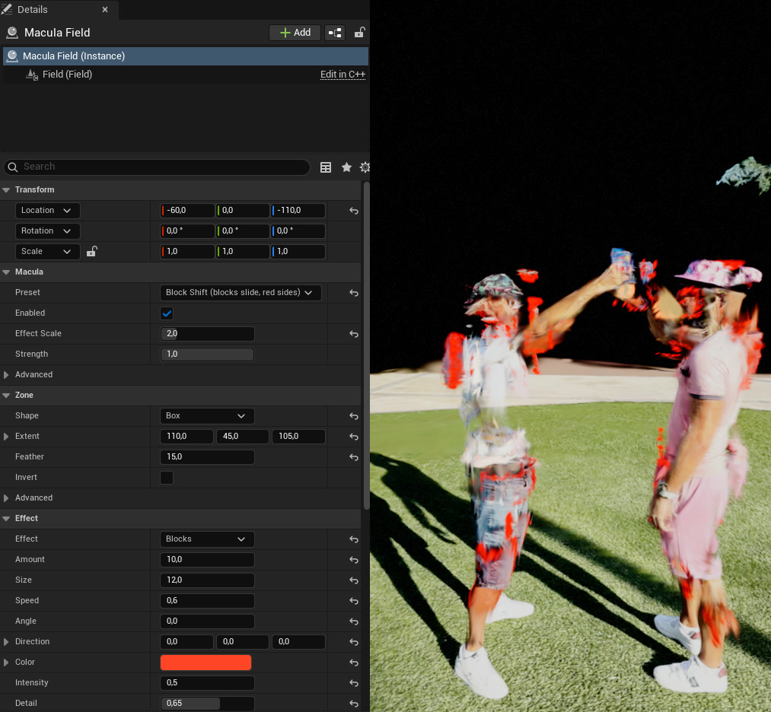Expand the Direction property row

coord(6,642)
